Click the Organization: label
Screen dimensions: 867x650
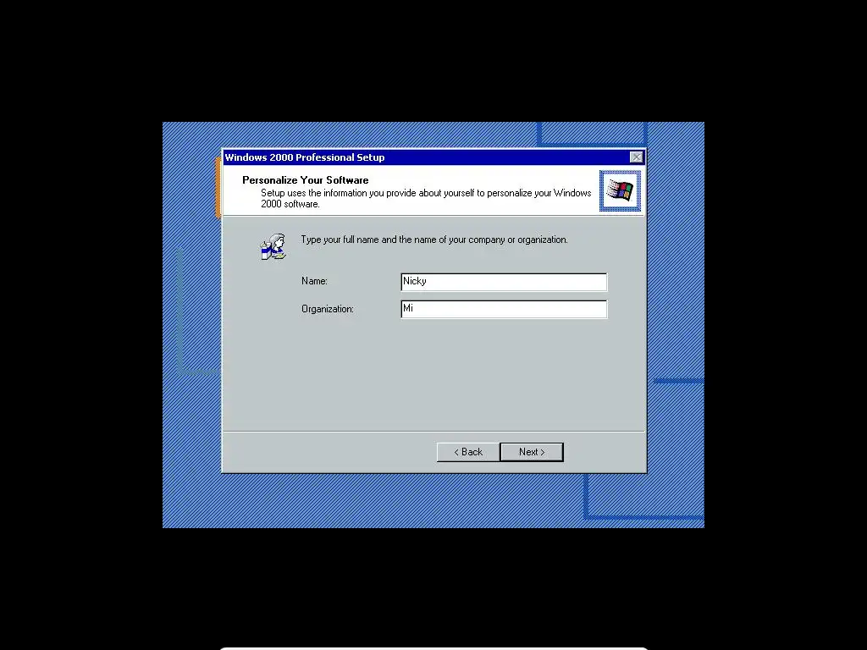pyautogui.click(x=328, y=309)
